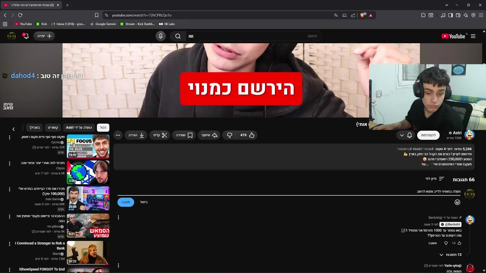Open options for Inde Game video
The height and width of the screenshot is (273, 486).
[9, 189]
